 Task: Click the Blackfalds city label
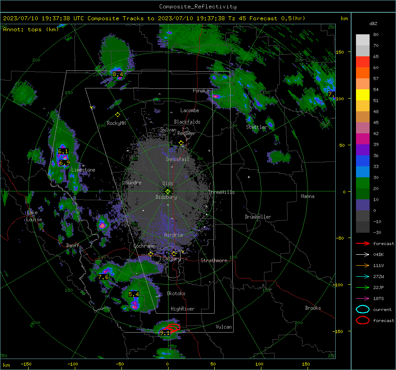click(x=187, y=122)
